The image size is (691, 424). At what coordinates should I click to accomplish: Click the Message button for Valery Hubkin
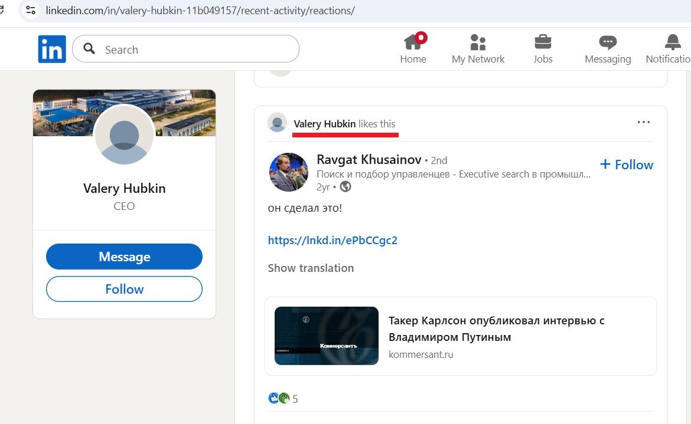(124, 257)
